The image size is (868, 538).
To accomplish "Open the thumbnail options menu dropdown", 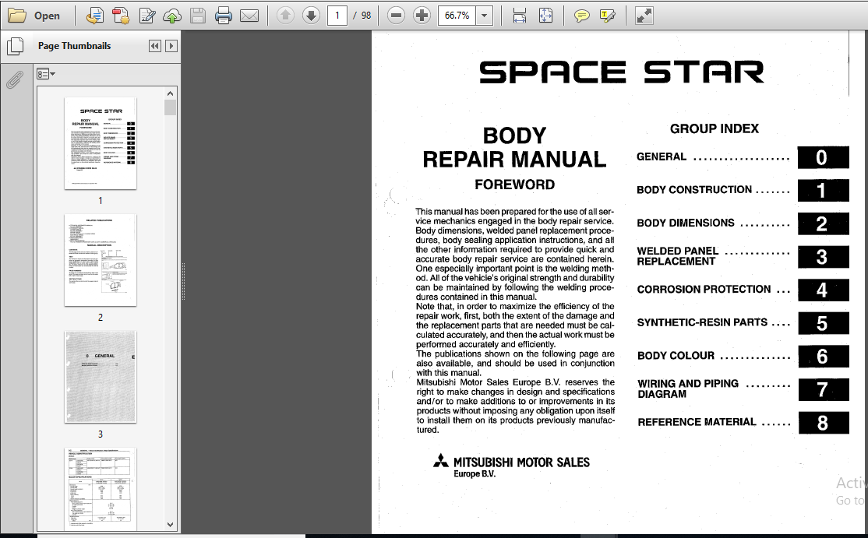I will point(46,73).
